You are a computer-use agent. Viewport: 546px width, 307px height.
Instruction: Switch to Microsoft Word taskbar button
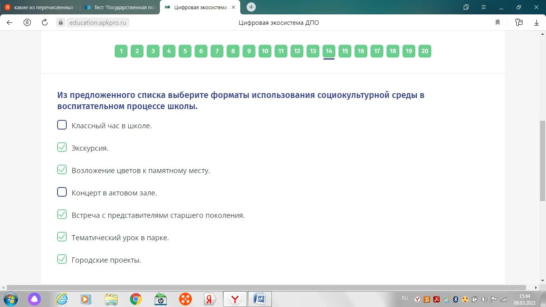(260, 299)
